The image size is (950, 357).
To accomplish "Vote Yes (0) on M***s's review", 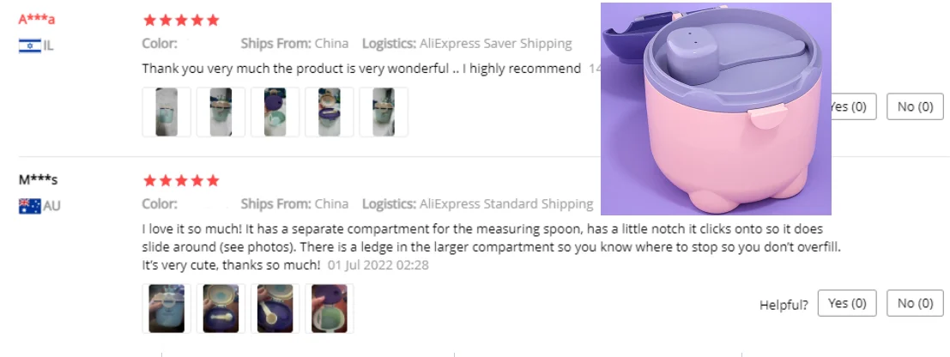I will coord(847,303).
